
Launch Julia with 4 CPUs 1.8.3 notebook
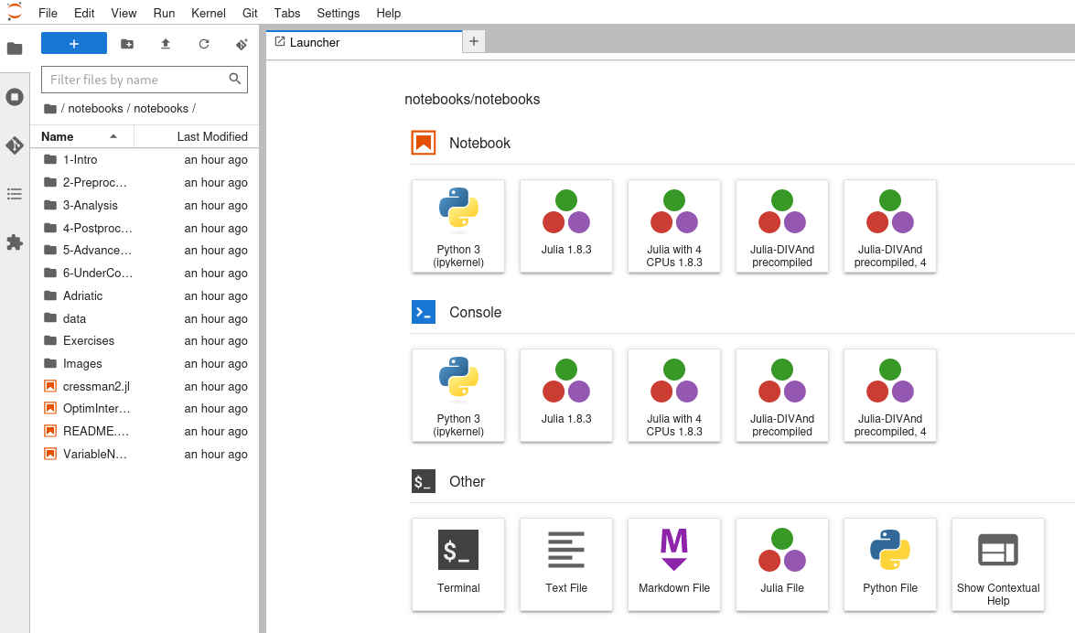[674, 226]
